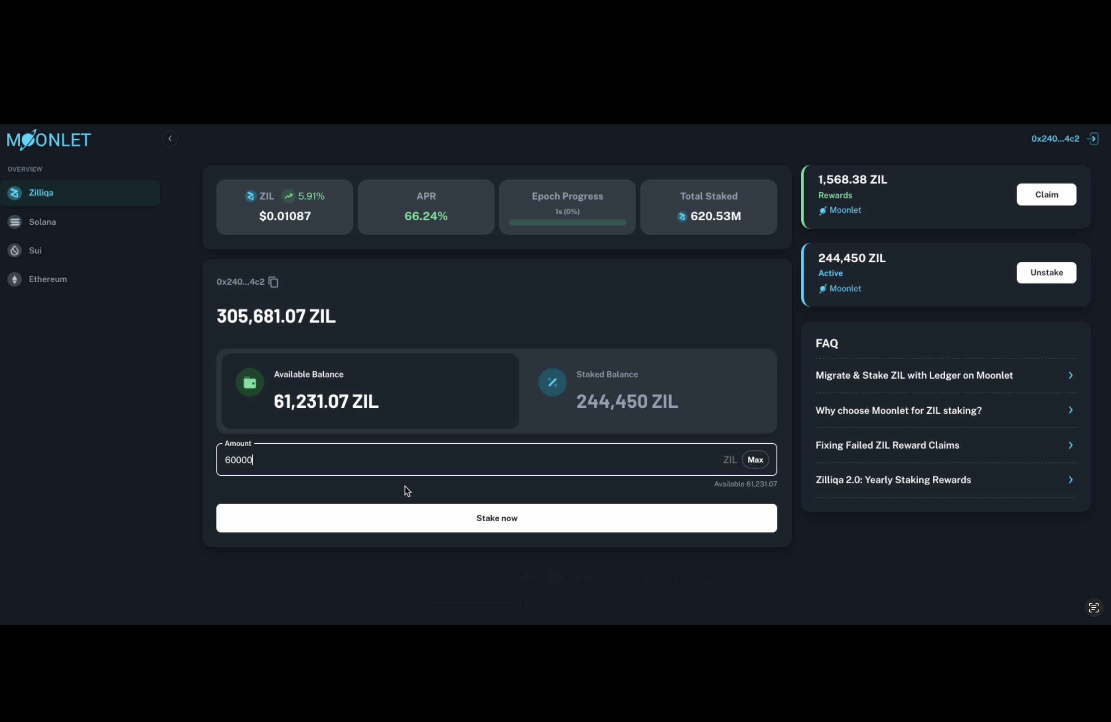Click the Sui network icon in sidebar
1111x722 pixels.
(x=14, y=251)
